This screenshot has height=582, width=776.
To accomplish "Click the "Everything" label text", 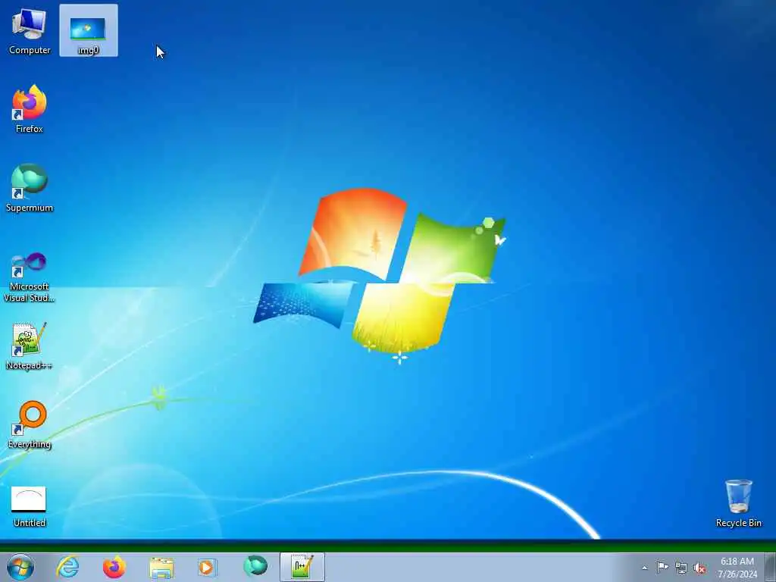I will (30, 444).
